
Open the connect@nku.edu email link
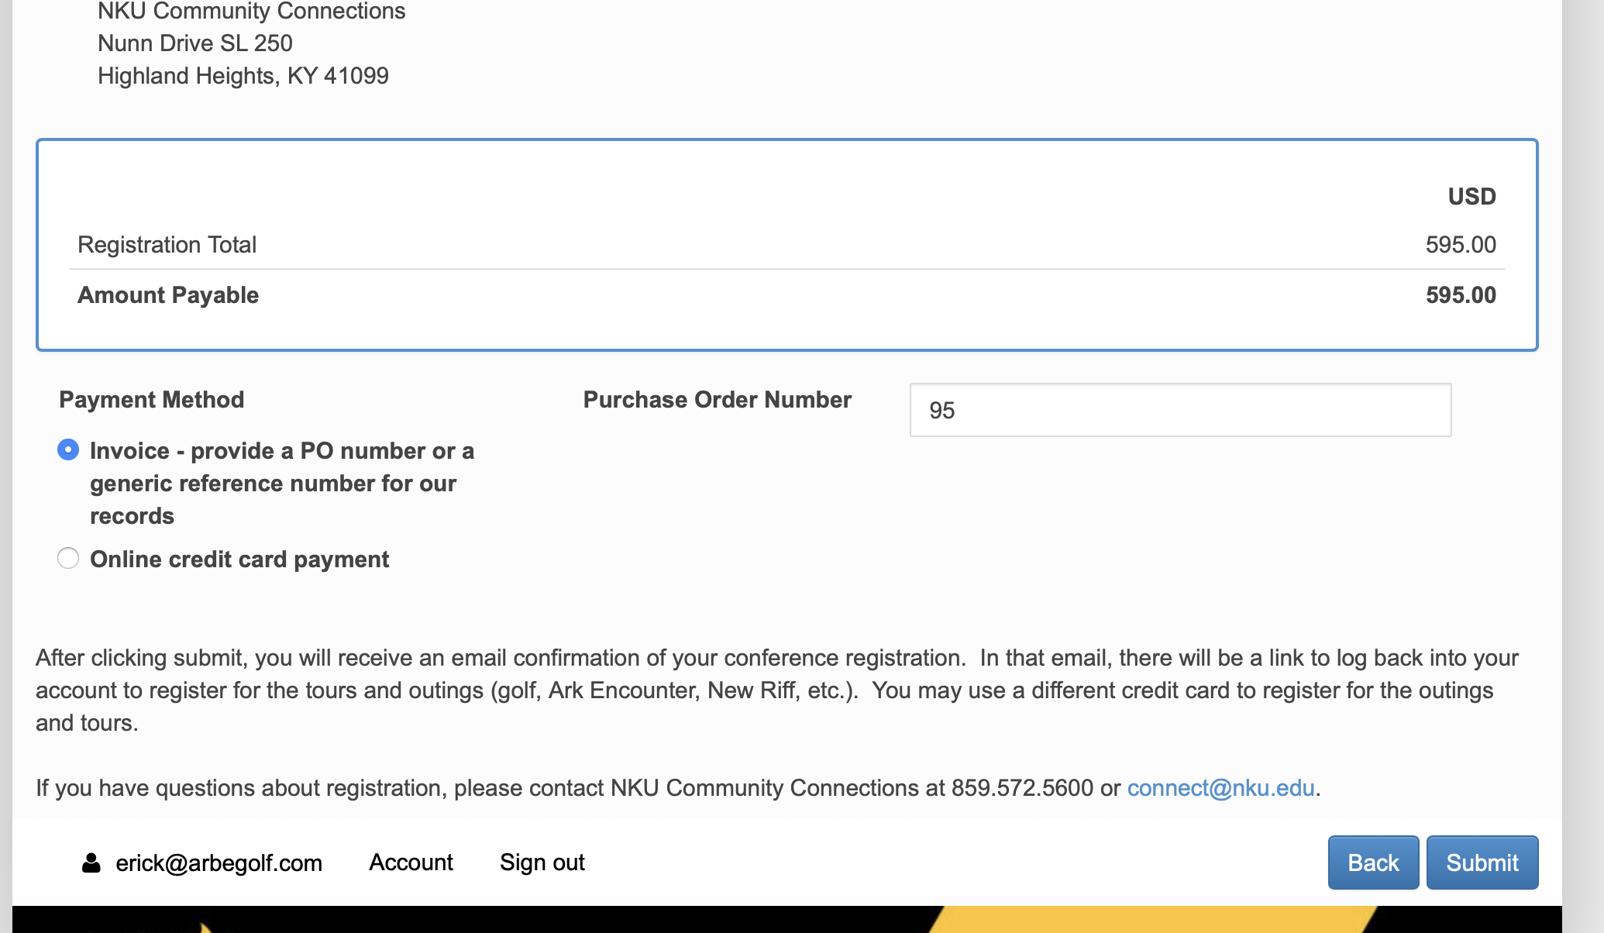(1220, 788)
